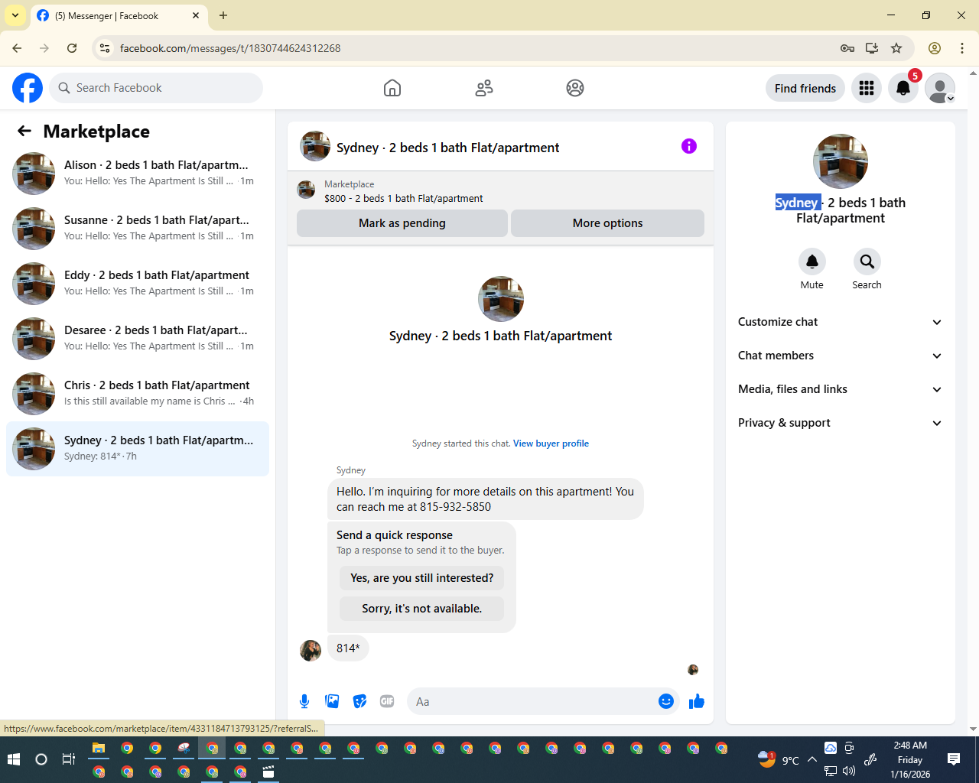Open Chrome three-dot menu

point(962,48)
